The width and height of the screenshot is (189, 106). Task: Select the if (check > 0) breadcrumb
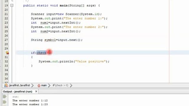click(x=60, y=85)
